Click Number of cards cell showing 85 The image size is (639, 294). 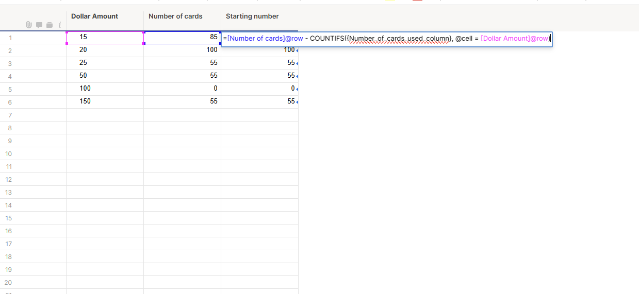click(182, 38)
